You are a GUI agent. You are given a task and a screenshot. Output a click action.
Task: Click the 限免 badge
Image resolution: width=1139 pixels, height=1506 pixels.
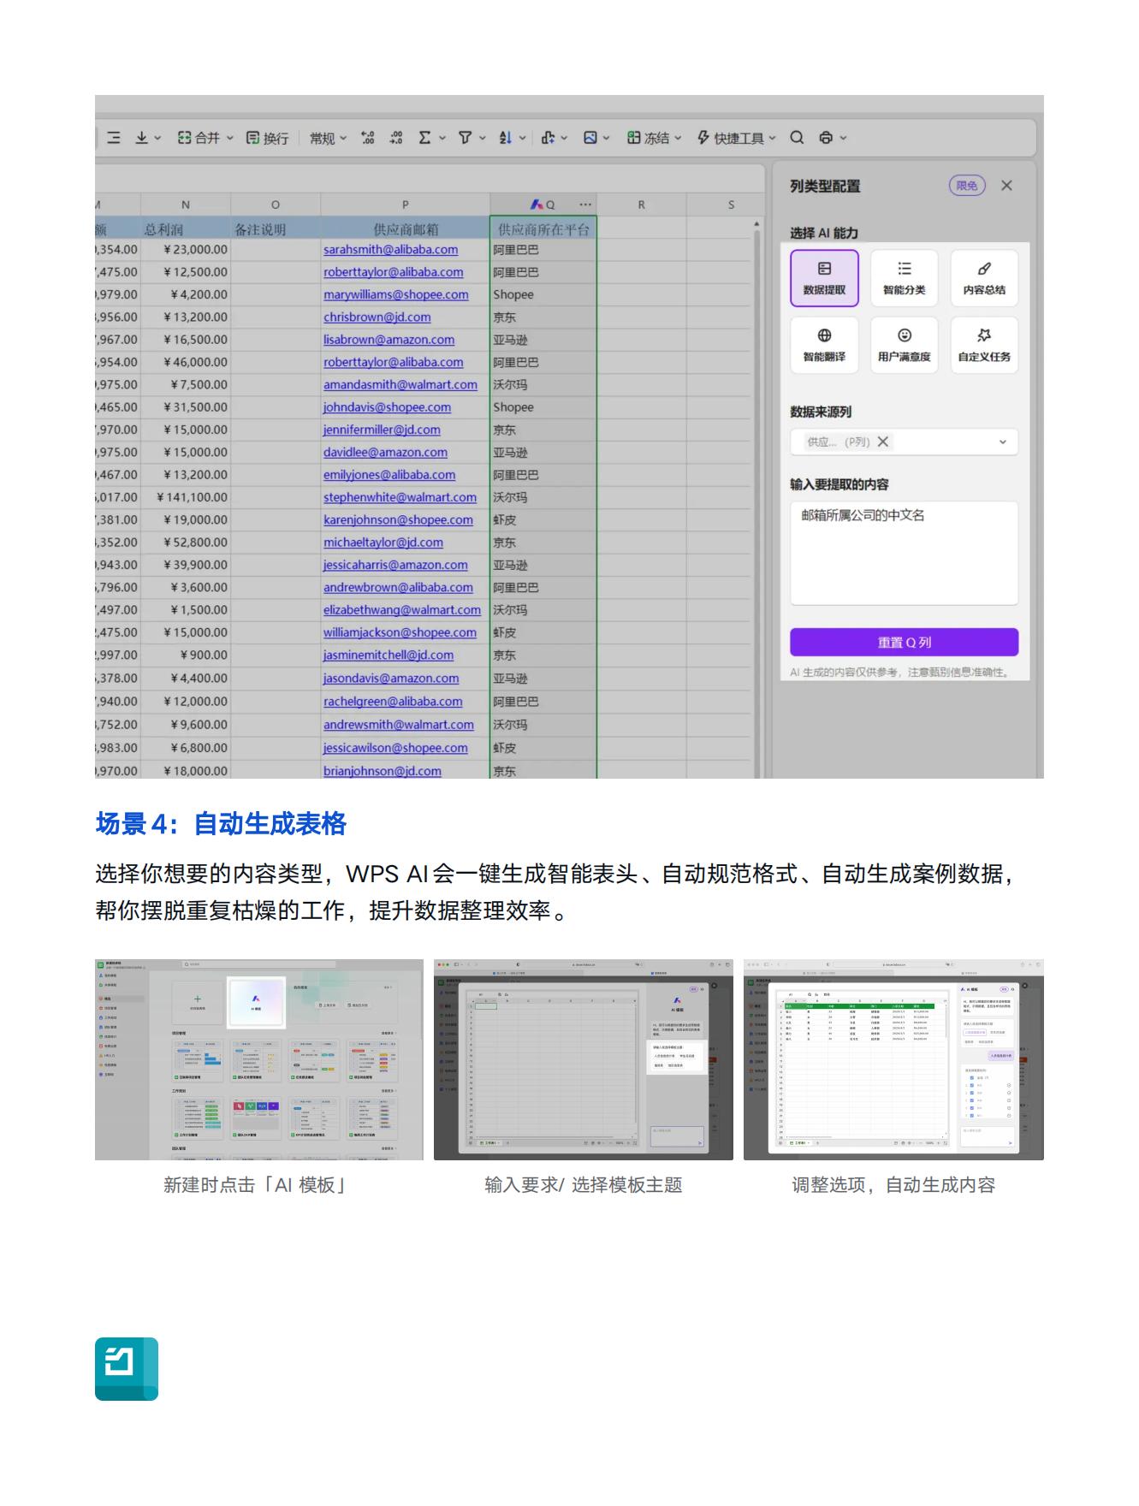[967, 186]
